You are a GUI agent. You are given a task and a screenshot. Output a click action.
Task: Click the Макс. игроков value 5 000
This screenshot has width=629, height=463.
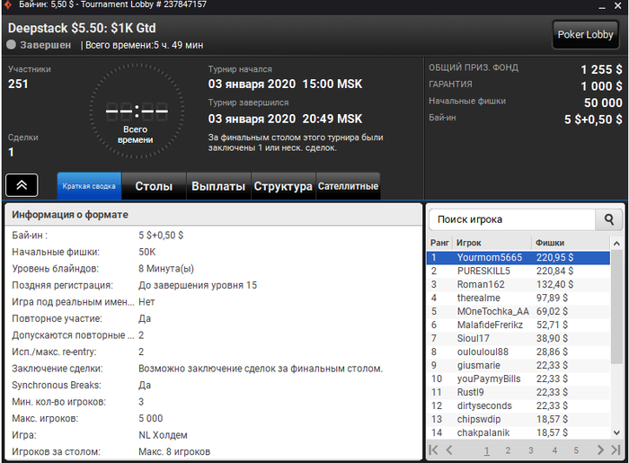click(x=151, y=418)
